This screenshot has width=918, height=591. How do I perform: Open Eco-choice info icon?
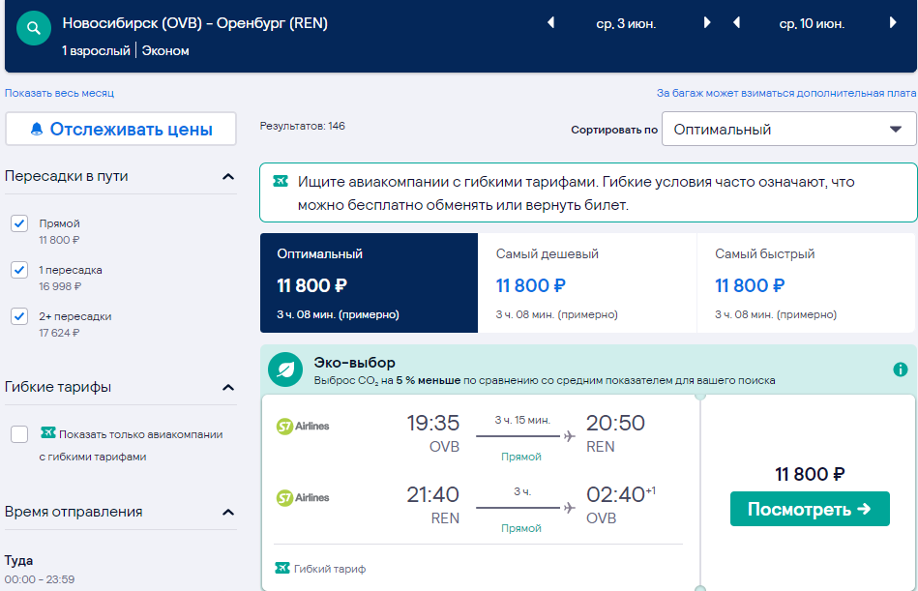click(901, 369)
